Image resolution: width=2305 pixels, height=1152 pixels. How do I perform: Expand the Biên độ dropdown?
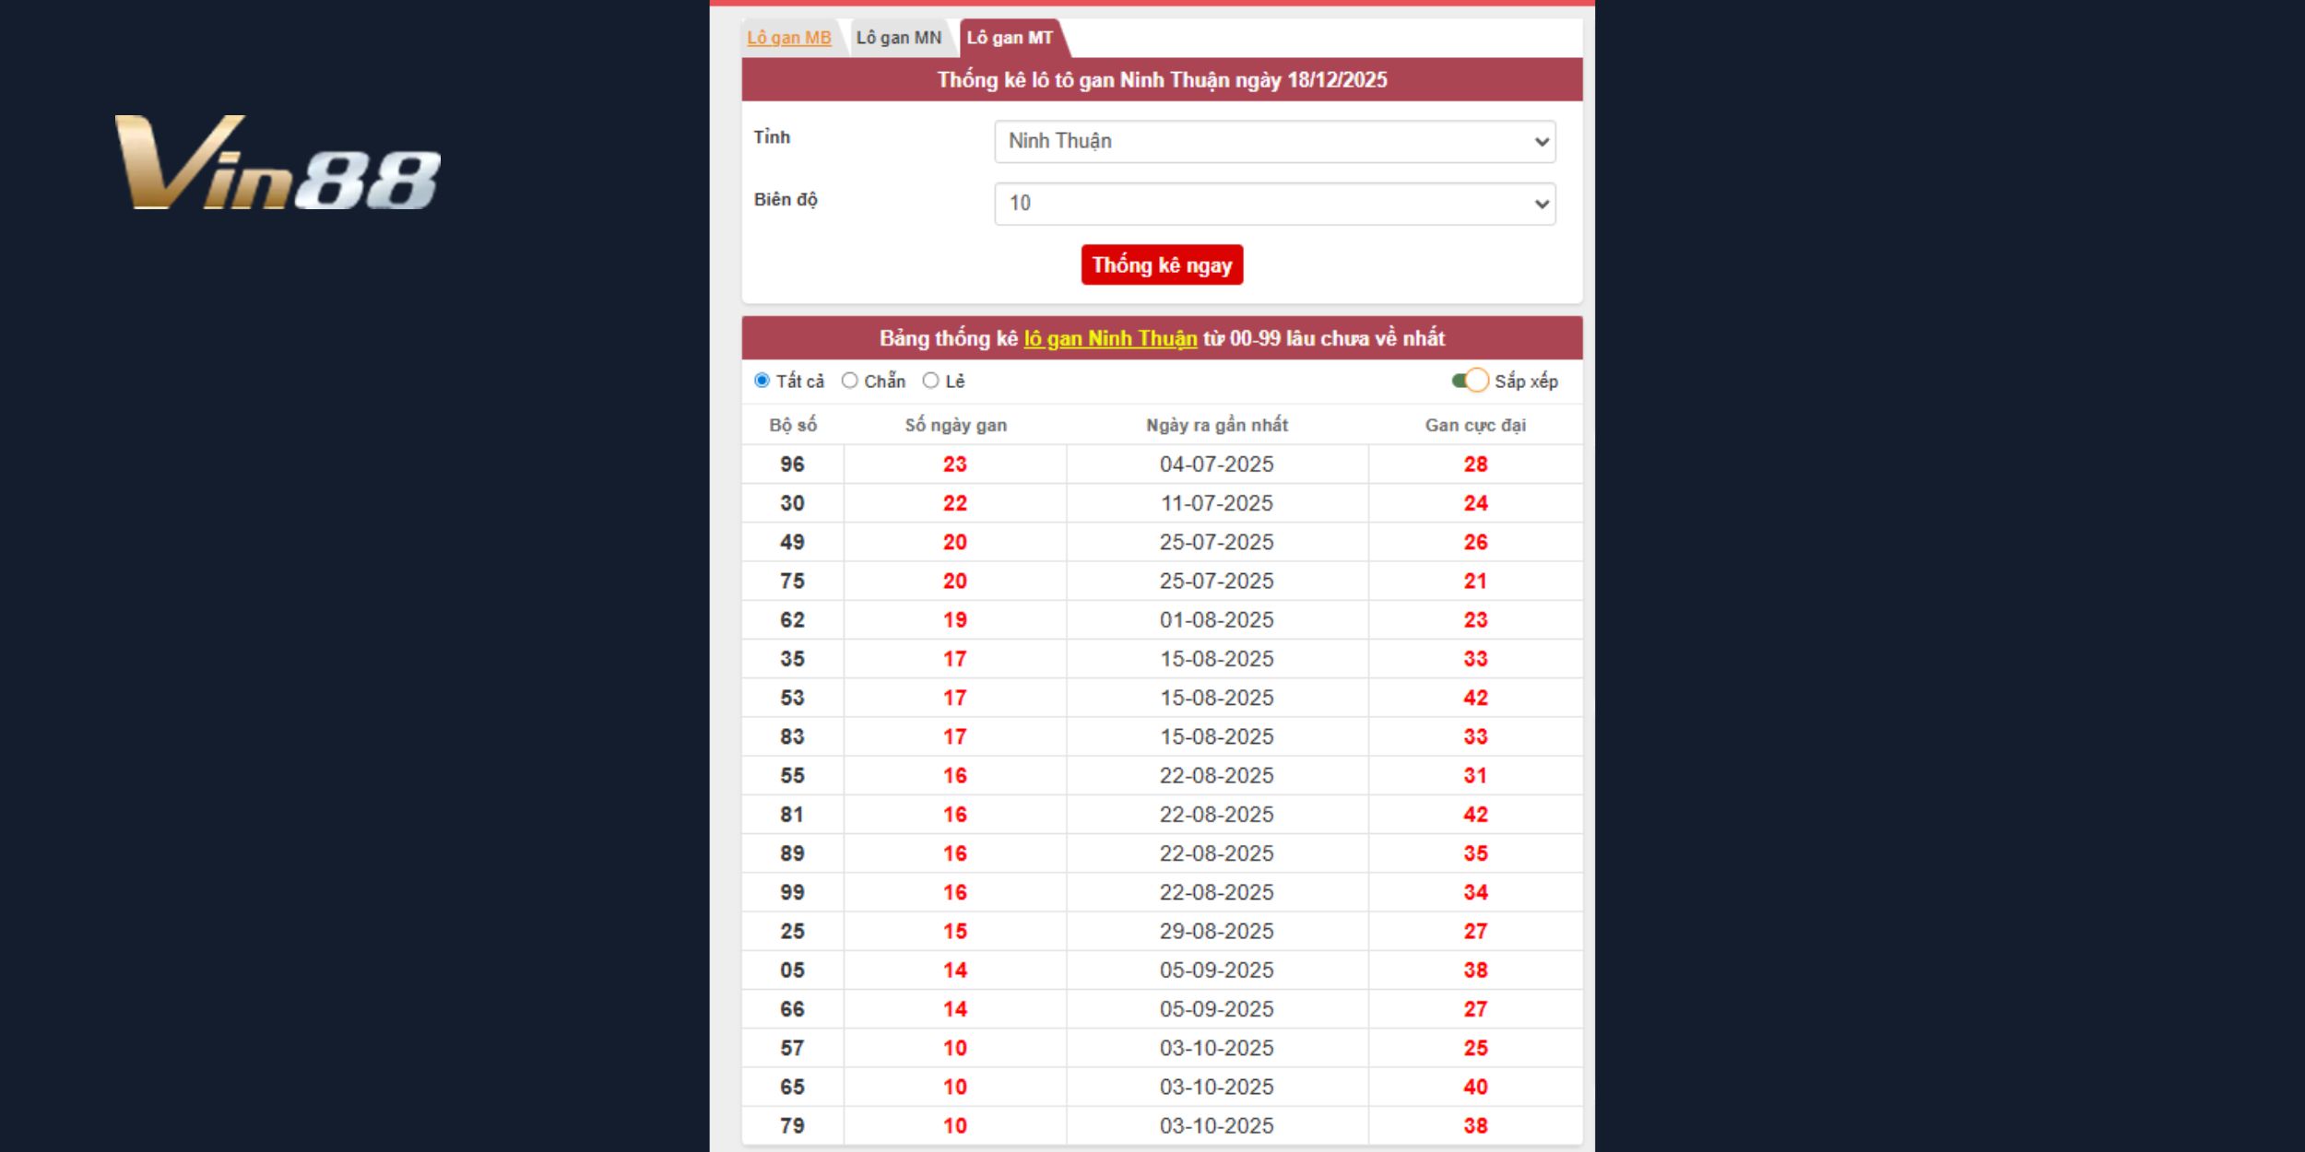click(1274, 204)
